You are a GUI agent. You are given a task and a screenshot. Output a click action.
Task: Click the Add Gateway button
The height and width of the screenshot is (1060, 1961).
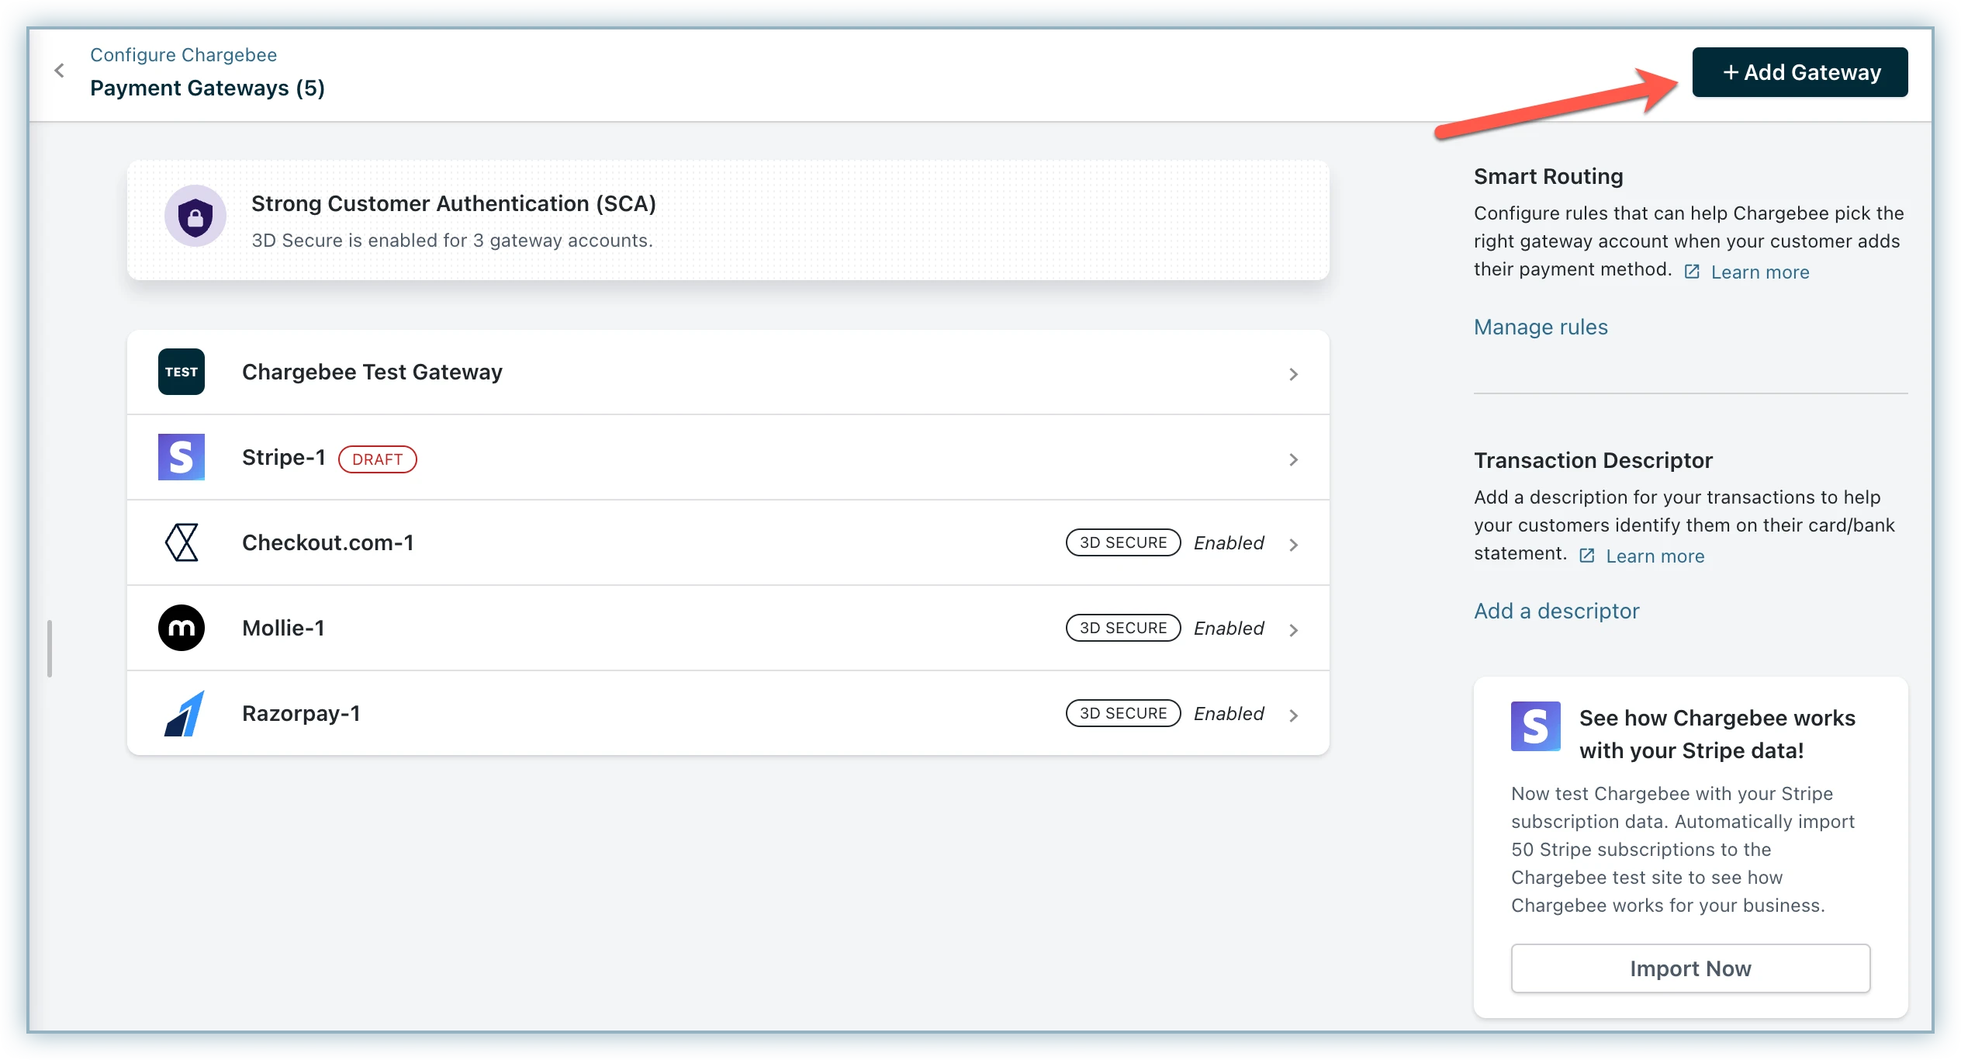(1800, 72)
